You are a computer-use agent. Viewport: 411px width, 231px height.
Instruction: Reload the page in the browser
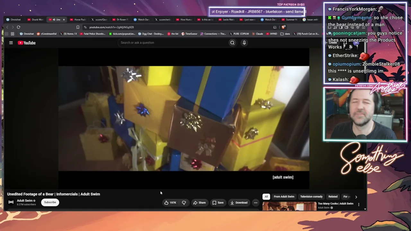(19, 27)
